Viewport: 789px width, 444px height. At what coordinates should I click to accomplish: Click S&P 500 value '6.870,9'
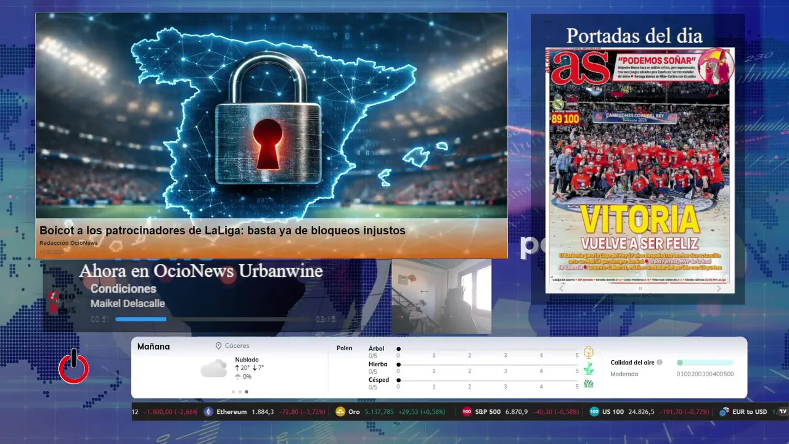click(x=517, y=412)
